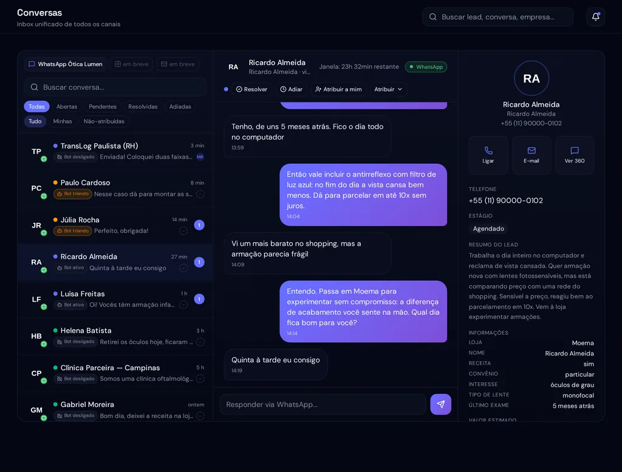Screen dimensions: 622x472
Task: Click the 'Responder via WhatsApp' message field
Action: [x=323, y=404]
